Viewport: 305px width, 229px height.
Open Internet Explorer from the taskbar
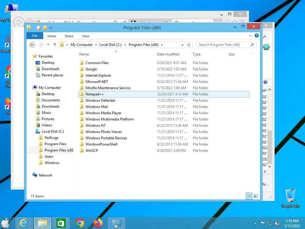pyautogui.click(x=23, y=223)
